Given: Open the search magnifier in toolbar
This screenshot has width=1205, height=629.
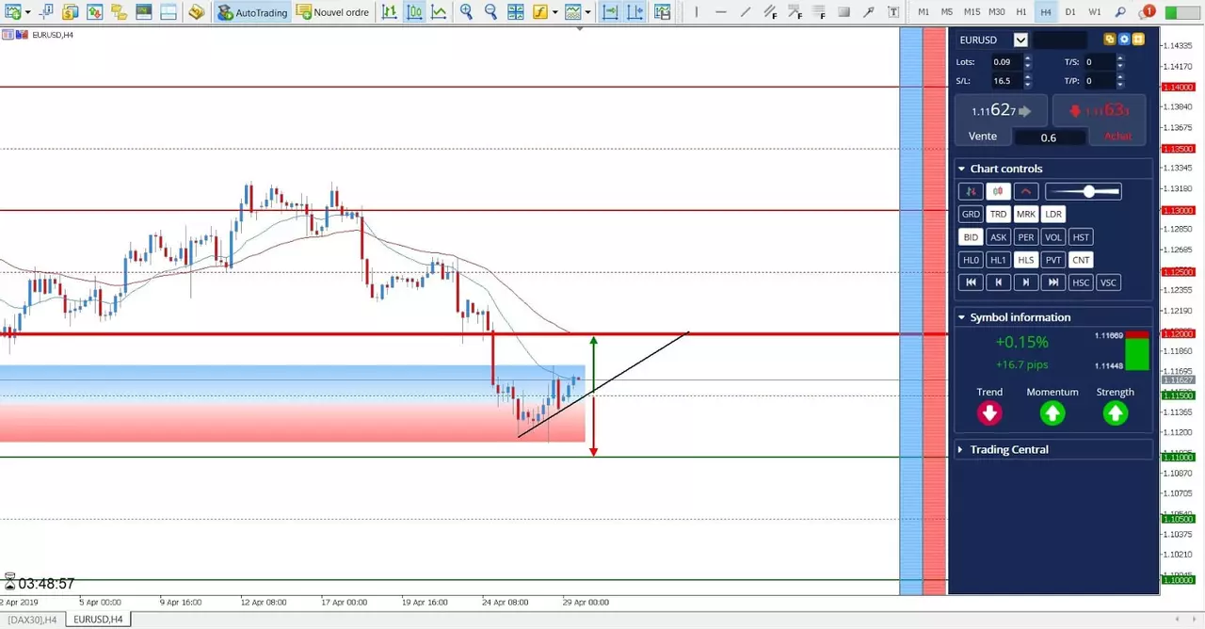Looking at the screenshot, I should point(1120,12).
